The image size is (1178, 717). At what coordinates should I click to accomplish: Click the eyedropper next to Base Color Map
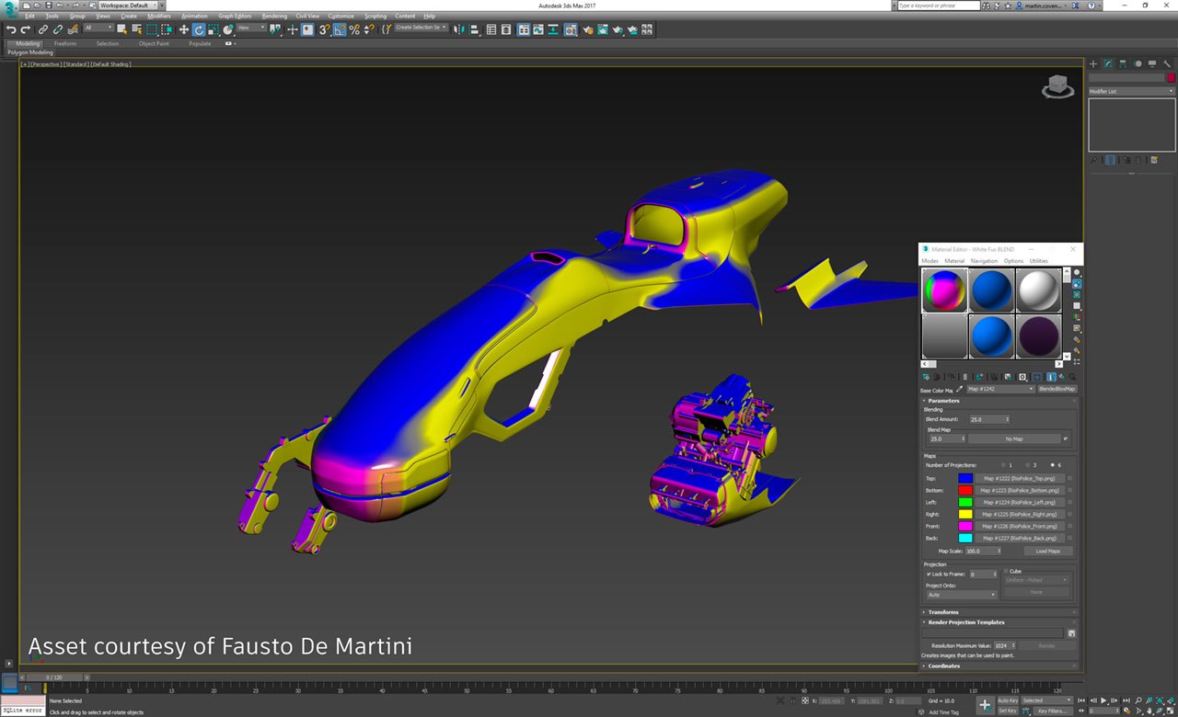[x=959, y=390]
